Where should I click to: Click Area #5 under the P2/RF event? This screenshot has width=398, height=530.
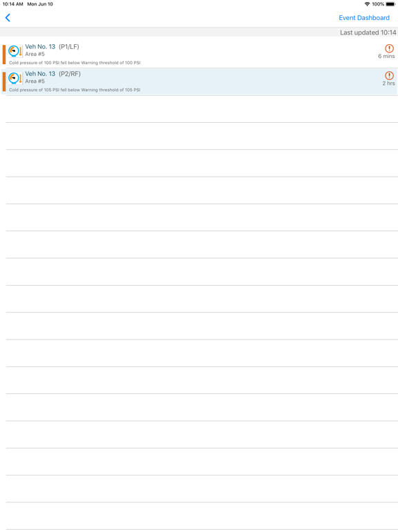click(35, 81)
